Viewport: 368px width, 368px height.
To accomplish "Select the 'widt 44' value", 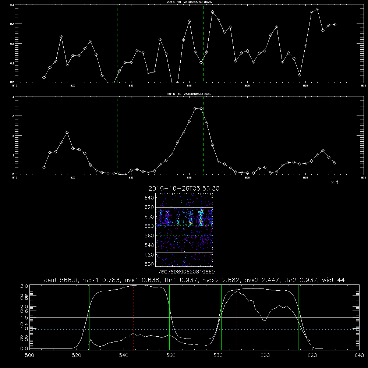I will coord(333,280).
